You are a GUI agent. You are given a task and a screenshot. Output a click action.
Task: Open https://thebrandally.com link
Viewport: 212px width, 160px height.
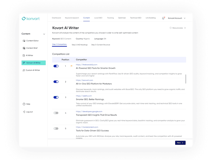pos(86,65)
